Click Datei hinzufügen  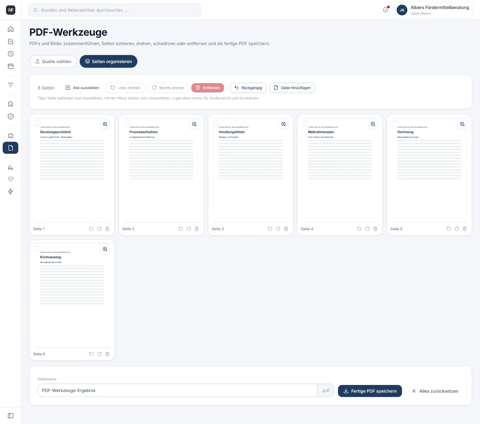[292, 88]
